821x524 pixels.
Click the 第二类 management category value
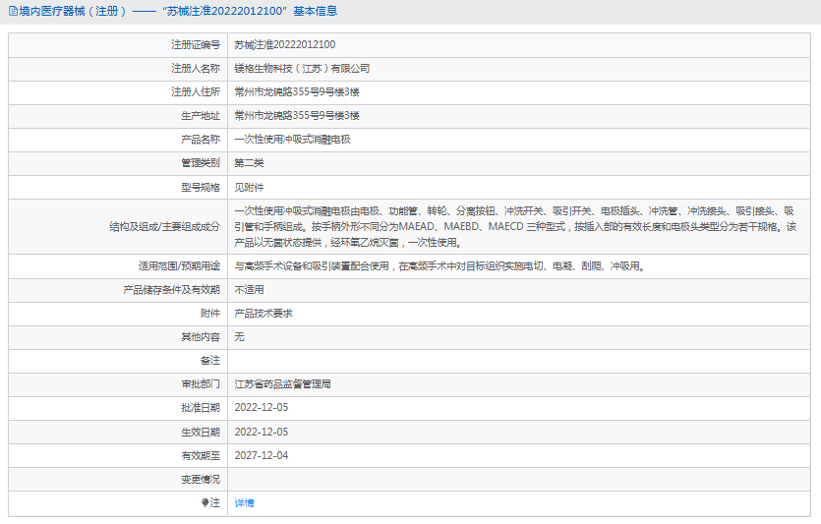(x=249, y=163)
